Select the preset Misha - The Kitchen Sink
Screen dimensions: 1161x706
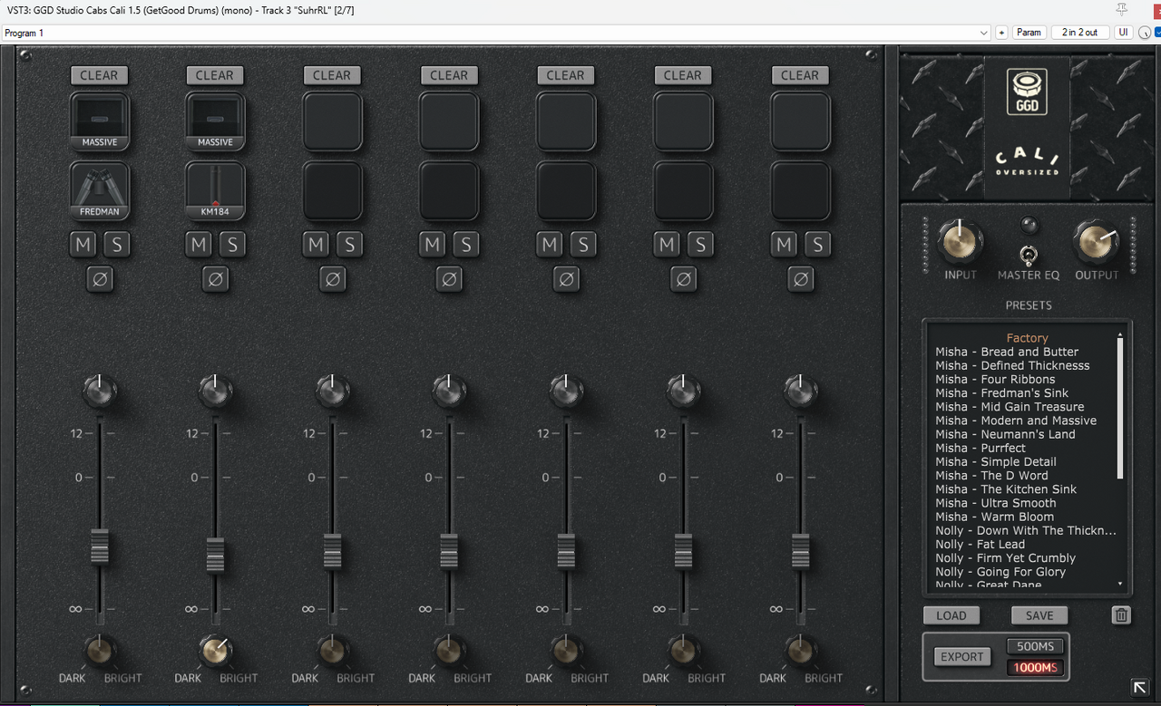coord(1006,489)
